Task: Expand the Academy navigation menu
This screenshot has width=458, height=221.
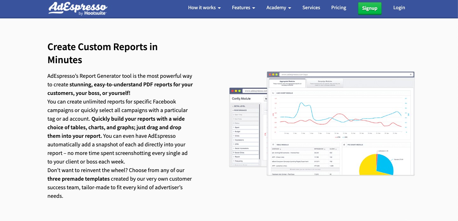Action: 279,8
